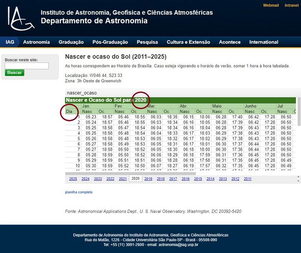Click the Maio month header cell
Screen dimensions: 301x253
coord(227,106)
